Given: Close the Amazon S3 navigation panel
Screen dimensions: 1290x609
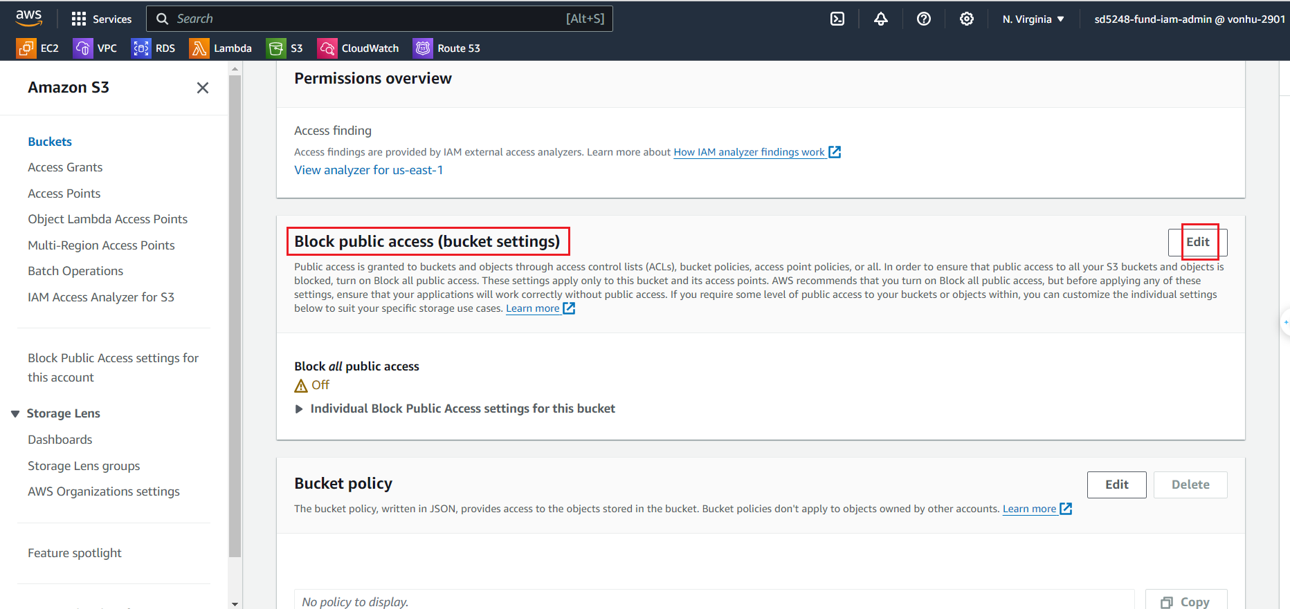Looking at the screenshot, I should pos(202,88).
